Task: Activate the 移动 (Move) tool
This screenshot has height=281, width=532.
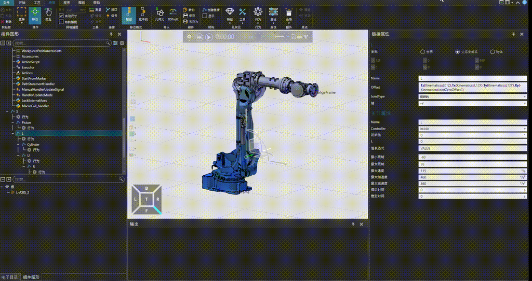Action: (x=35, y=15)
